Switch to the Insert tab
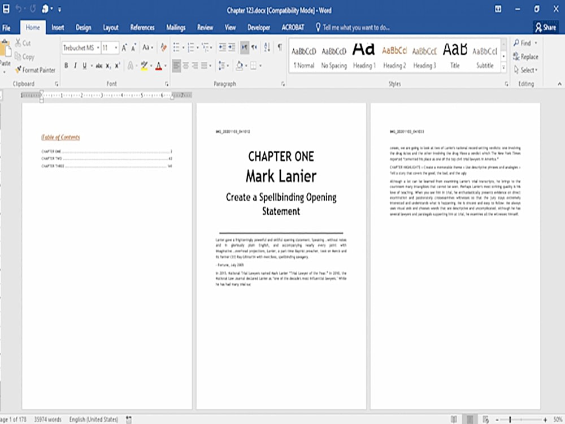 (58, 27)
